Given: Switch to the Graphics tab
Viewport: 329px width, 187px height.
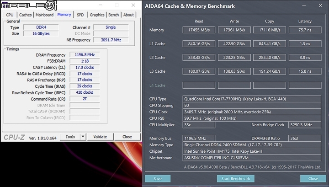Looking at the screenshot, I should pyautogui.click(x=97, y=15).
